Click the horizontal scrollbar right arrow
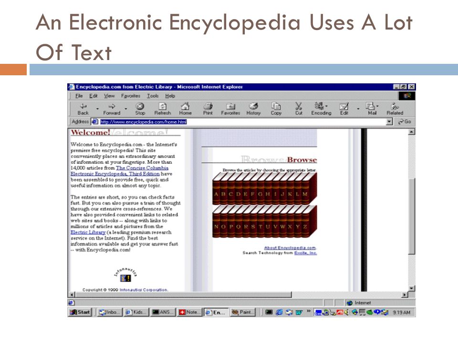The width and height of the screenshot is (458, 343). (x=405, y=295)
